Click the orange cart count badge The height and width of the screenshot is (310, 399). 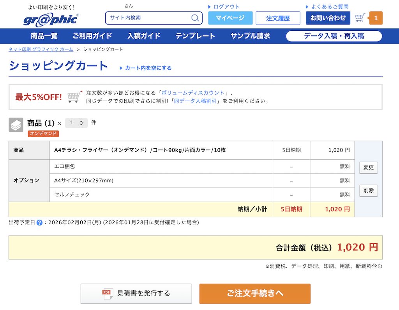(x=376, y=18)
